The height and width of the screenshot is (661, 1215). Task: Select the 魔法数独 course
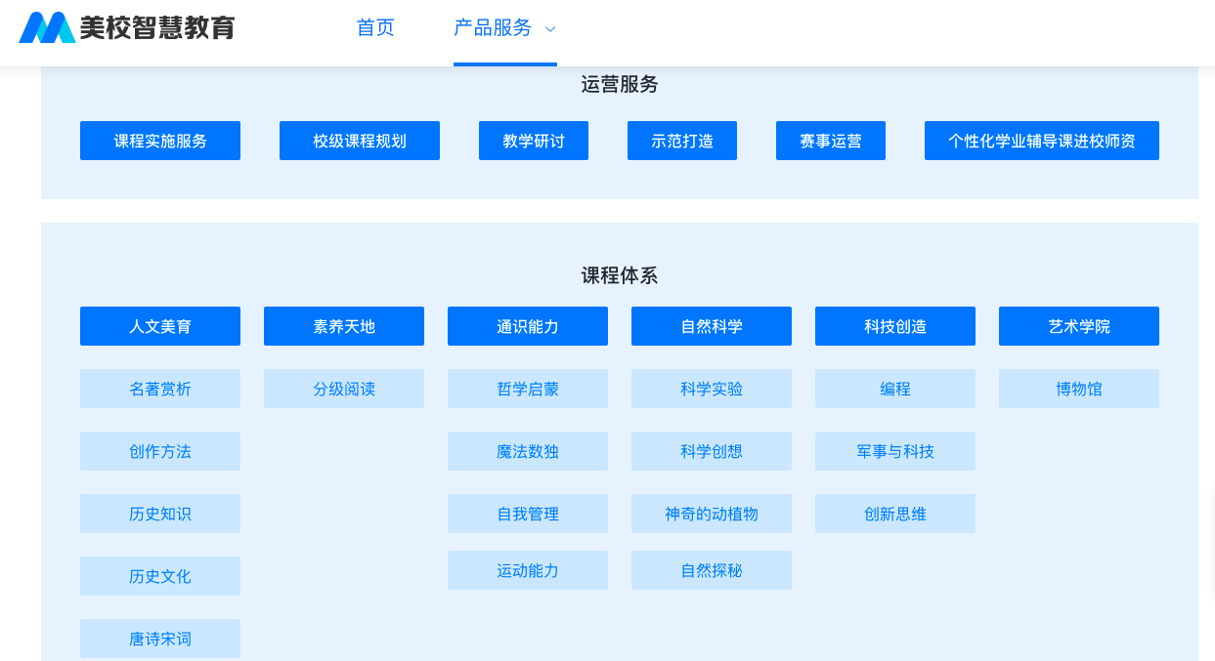click(x=527, y=450)
